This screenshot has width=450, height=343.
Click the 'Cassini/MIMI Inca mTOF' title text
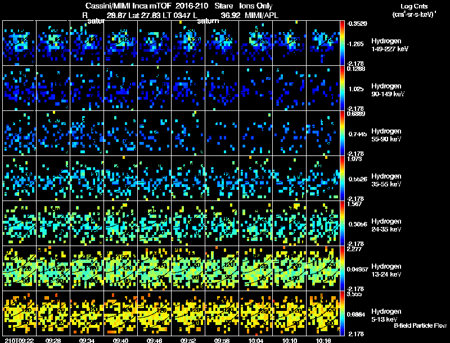tap(128, 6)
